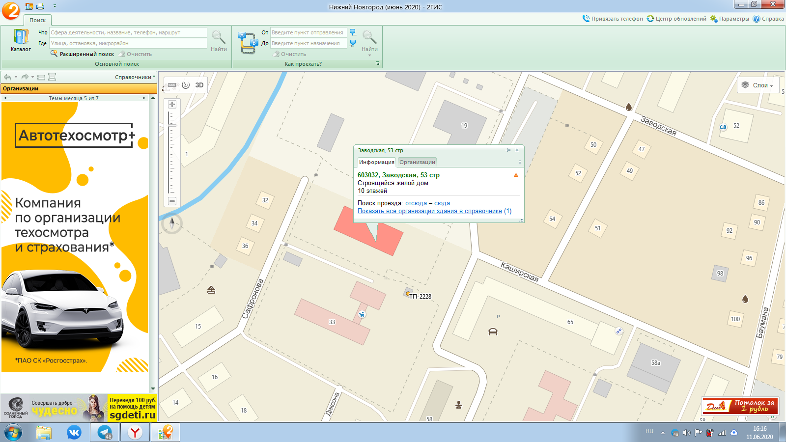
Task: Open Параметры settings
Action: click(730, 19)
